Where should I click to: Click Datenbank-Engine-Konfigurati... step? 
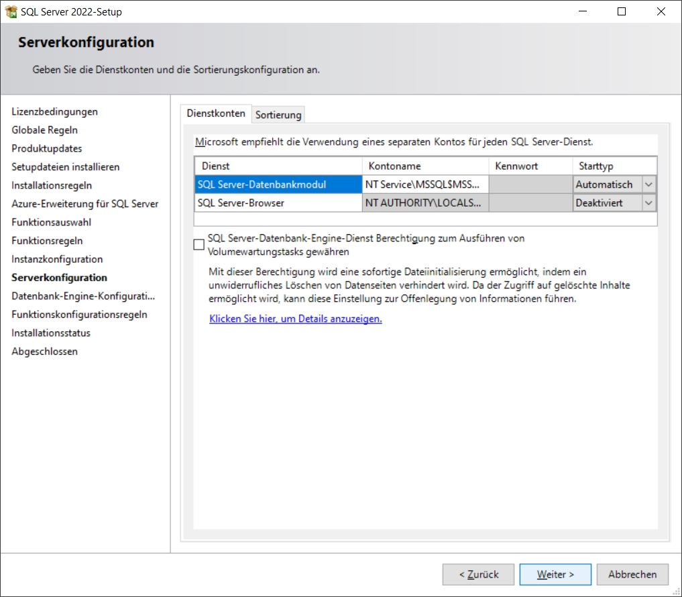click(x=84, y=296)
